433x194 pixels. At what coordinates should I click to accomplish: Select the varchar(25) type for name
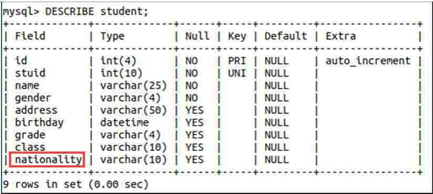click(133, 86)
